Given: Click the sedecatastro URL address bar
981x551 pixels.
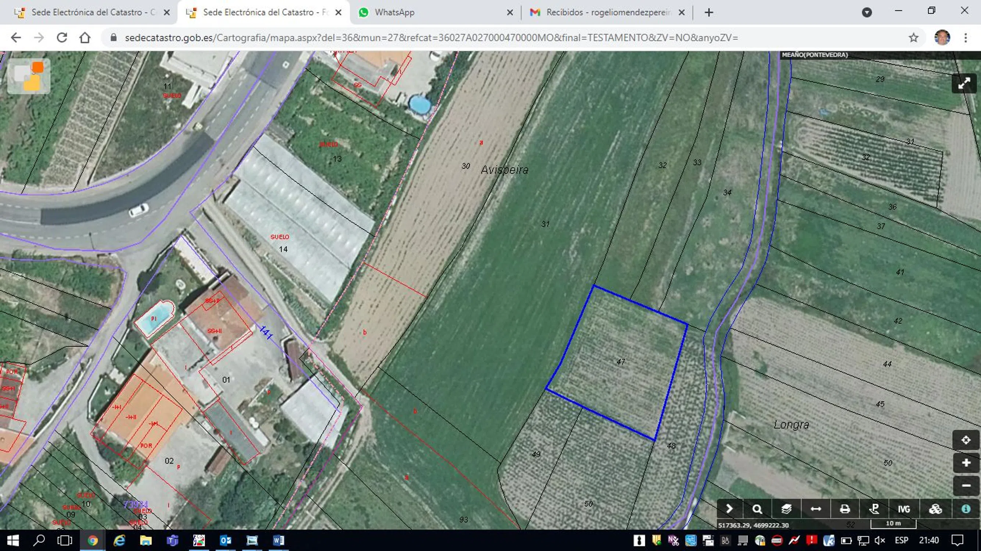Looking at the screenshot, I should [x=430, y=38].
